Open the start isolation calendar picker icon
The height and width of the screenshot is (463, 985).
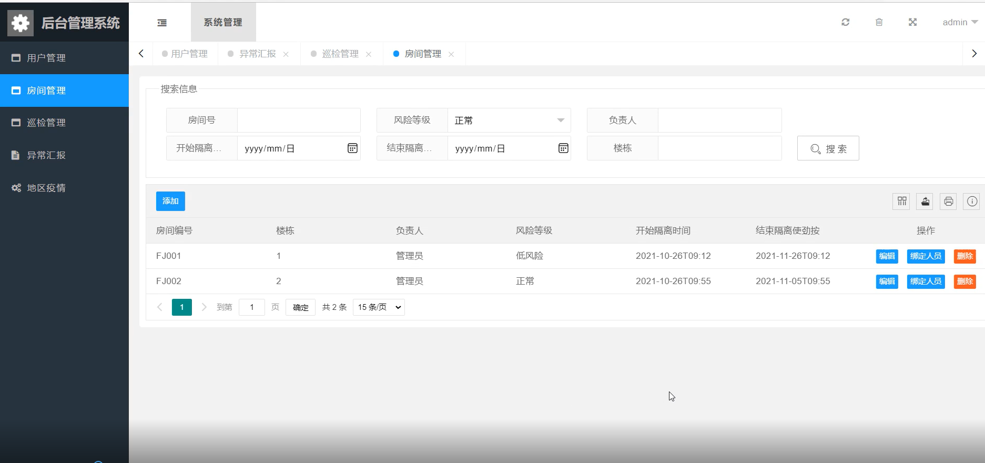pyautogui.click(x=352, y=148)
